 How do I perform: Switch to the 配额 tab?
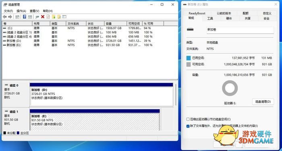(x=245, y=13)
